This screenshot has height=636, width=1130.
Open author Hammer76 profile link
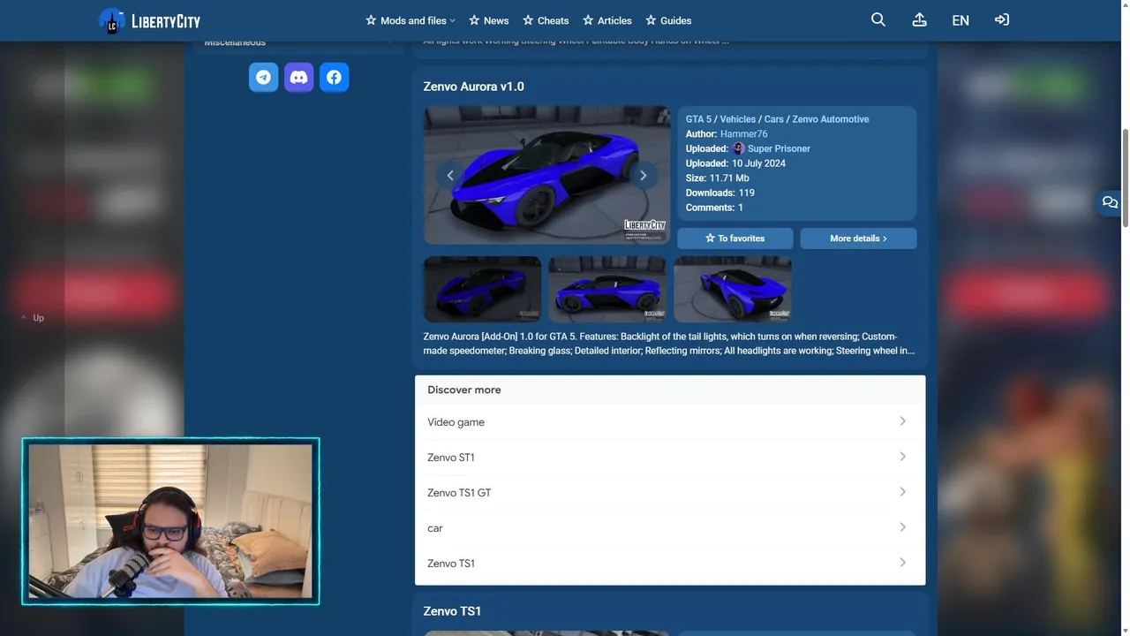pyautogui.click(x=744, y=134)
